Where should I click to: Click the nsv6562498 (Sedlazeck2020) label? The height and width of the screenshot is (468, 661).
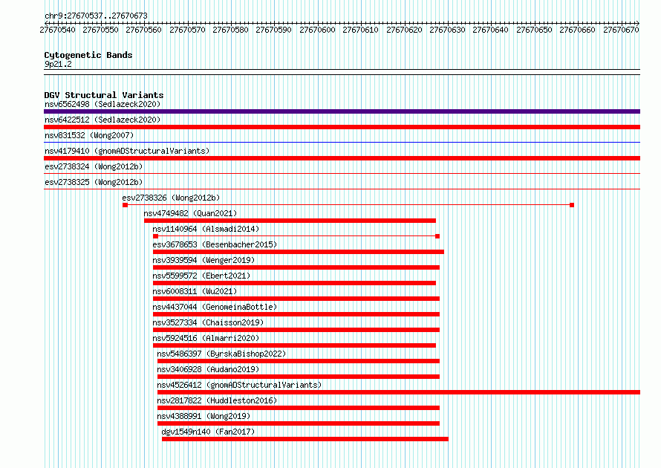coord(102,104)
